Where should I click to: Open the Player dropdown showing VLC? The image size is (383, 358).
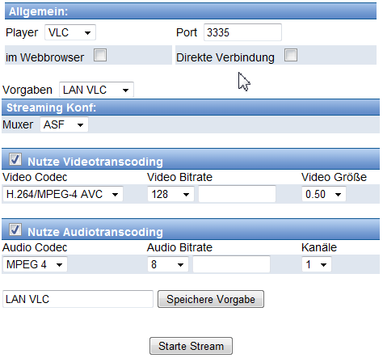pos(70,32)
